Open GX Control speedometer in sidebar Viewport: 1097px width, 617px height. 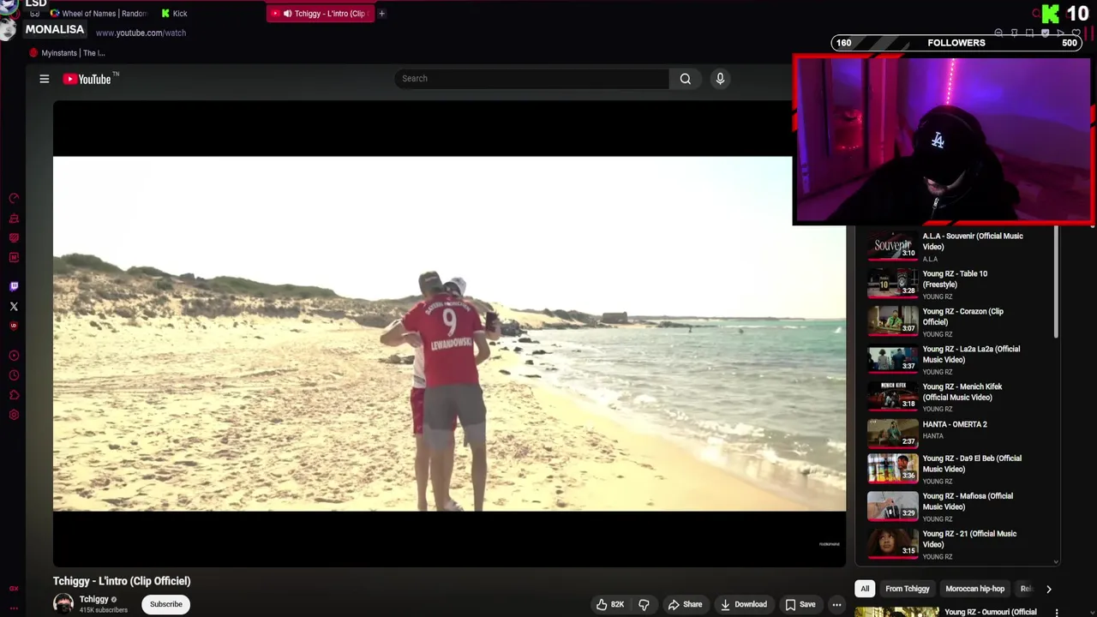[14, 198]
